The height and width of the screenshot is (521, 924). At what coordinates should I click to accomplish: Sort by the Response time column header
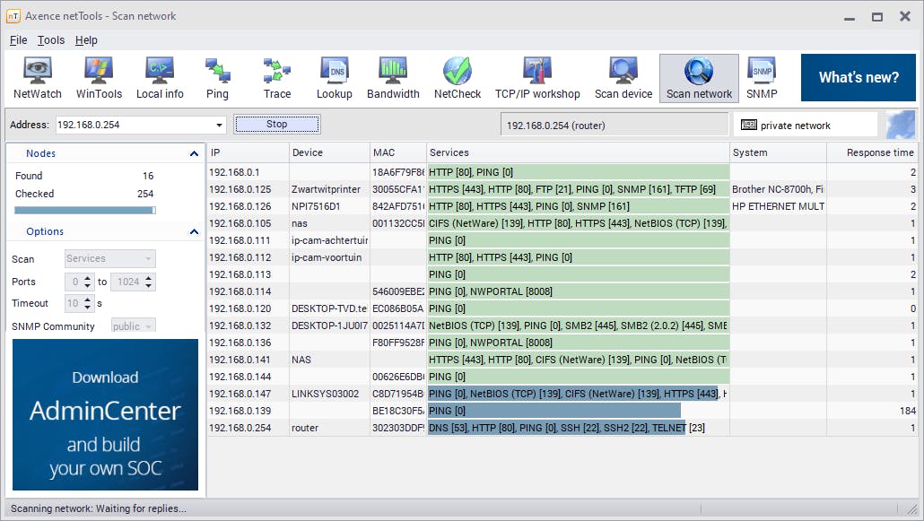(872, 152)
